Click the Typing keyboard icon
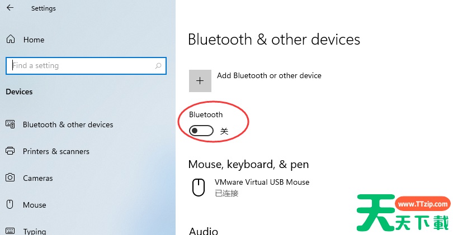 point(10,231)
